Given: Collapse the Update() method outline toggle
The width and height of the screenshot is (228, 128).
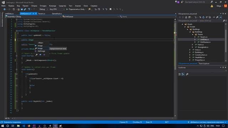Looking at the screenshot, I should click(x=17, y=70).
